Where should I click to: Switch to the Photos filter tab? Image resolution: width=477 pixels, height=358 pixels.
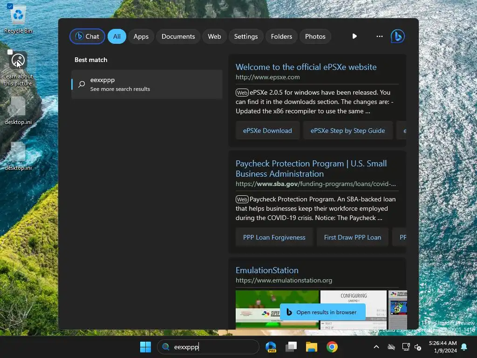[315, 36]
